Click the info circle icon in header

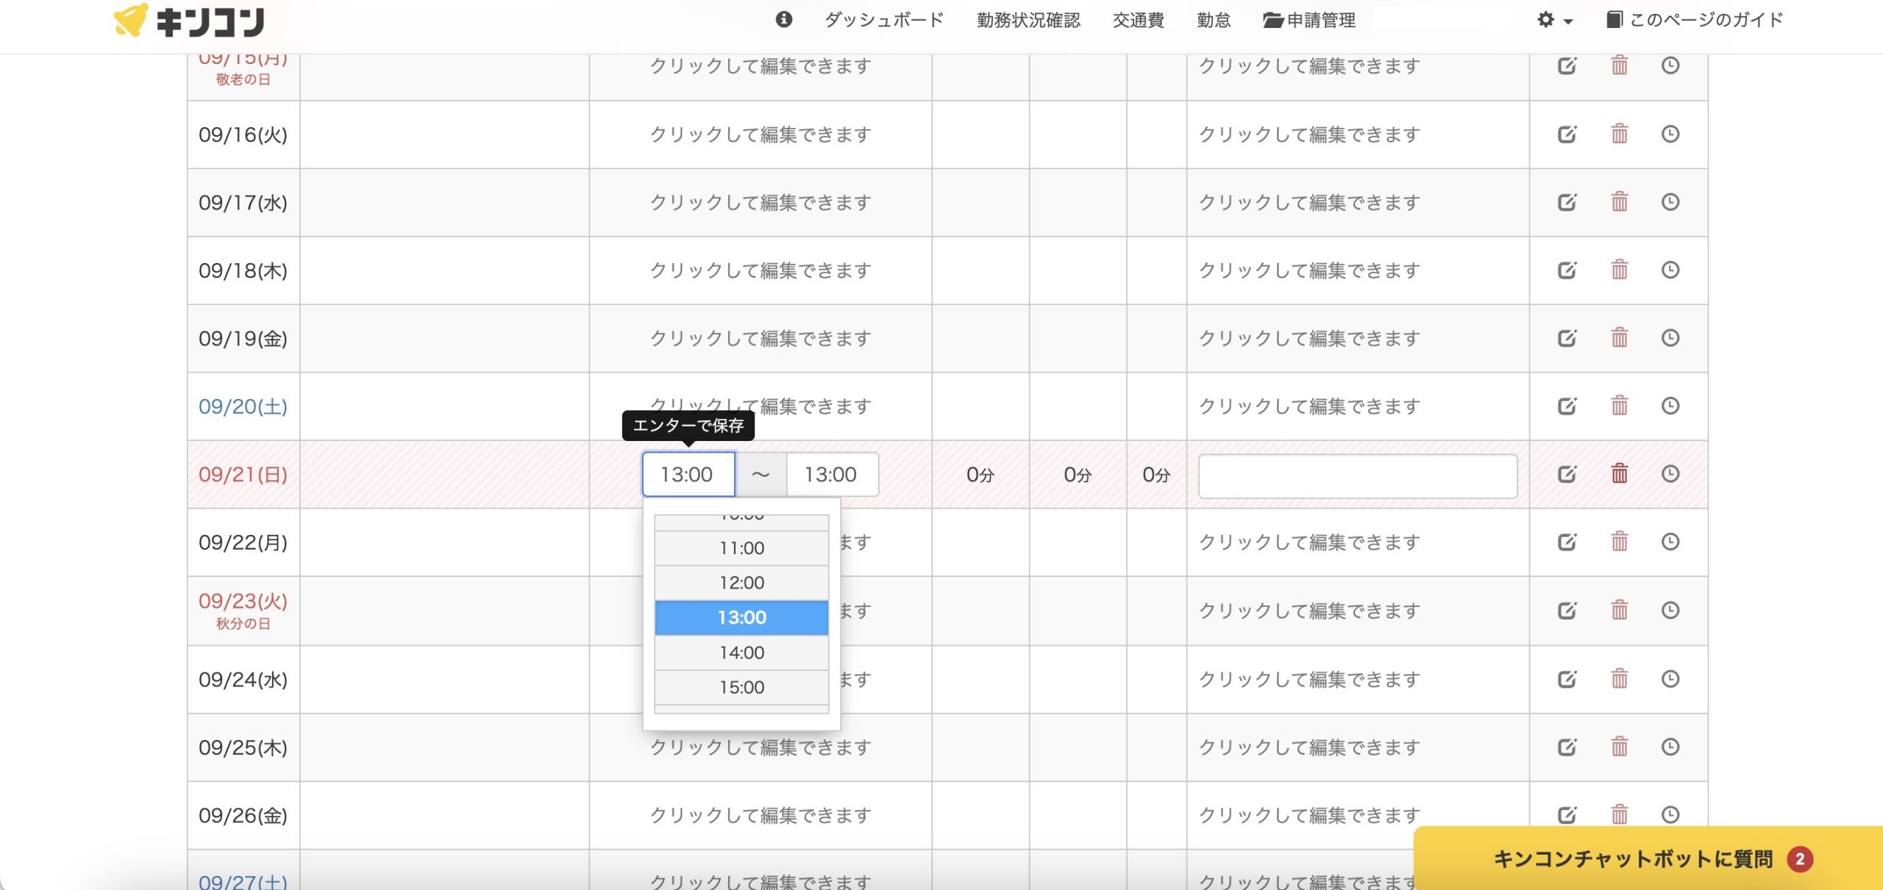pyautogui.click(x=783, y=20)
